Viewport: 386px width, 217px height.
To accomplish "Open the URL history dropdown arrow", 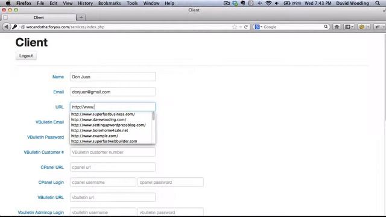I will (241, 27).
